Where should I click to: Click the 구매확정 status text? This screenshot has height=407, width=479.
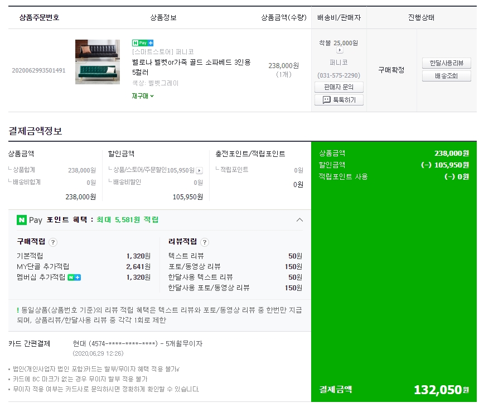391,70
